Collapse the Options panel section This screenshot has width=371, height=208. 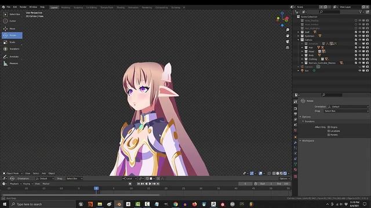(305, 117)
